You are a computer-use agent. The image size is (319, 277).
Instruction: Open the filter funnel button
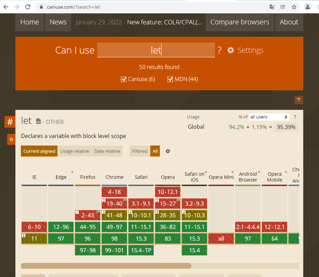[299, 100]
